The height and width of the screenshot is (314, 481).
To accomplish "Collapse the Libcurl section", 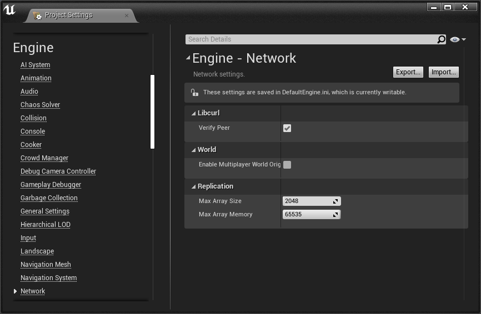I will [x=193, y=113].
